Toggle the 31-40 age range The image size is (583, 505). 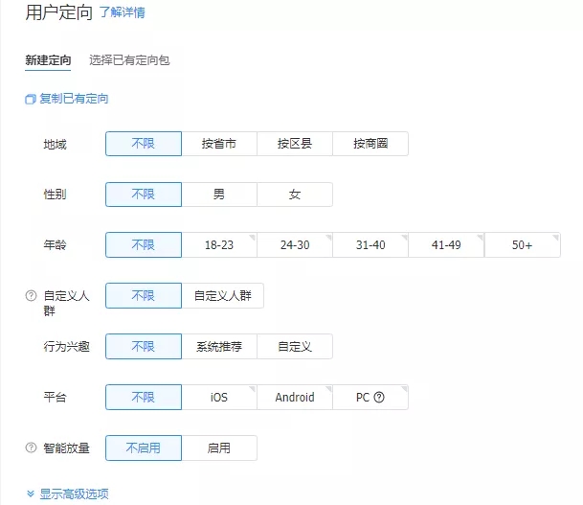tap(370, 245)
